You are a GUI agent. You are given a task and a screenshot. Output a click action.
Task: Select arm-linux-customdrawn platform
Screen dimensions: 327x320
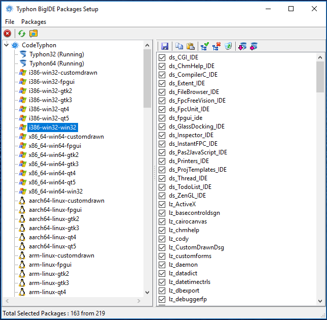coord(61,255)
